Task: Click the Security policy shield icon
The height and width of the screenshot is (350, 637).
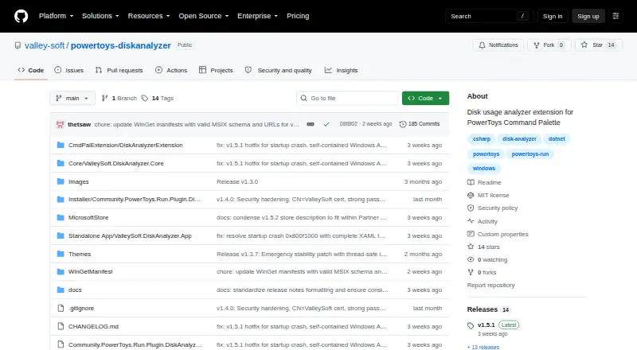Action: point(471,208)
